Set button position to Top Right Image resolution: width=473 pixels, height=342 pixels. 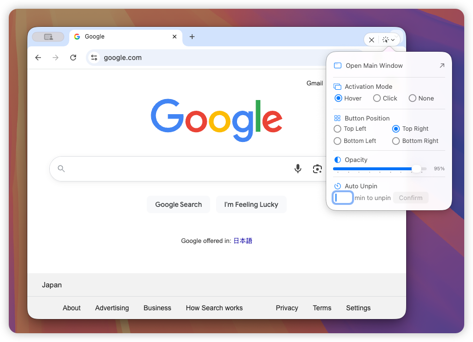(410, 129)
